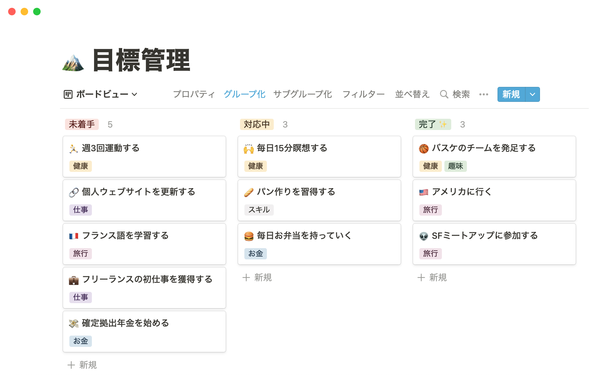Open search via the magnifier icon
This screenshot has width=600, height=375.
(444, 94)
